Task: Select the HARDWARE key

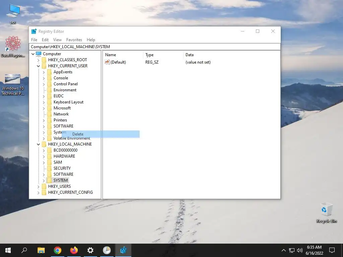Action: click(64, 156)
